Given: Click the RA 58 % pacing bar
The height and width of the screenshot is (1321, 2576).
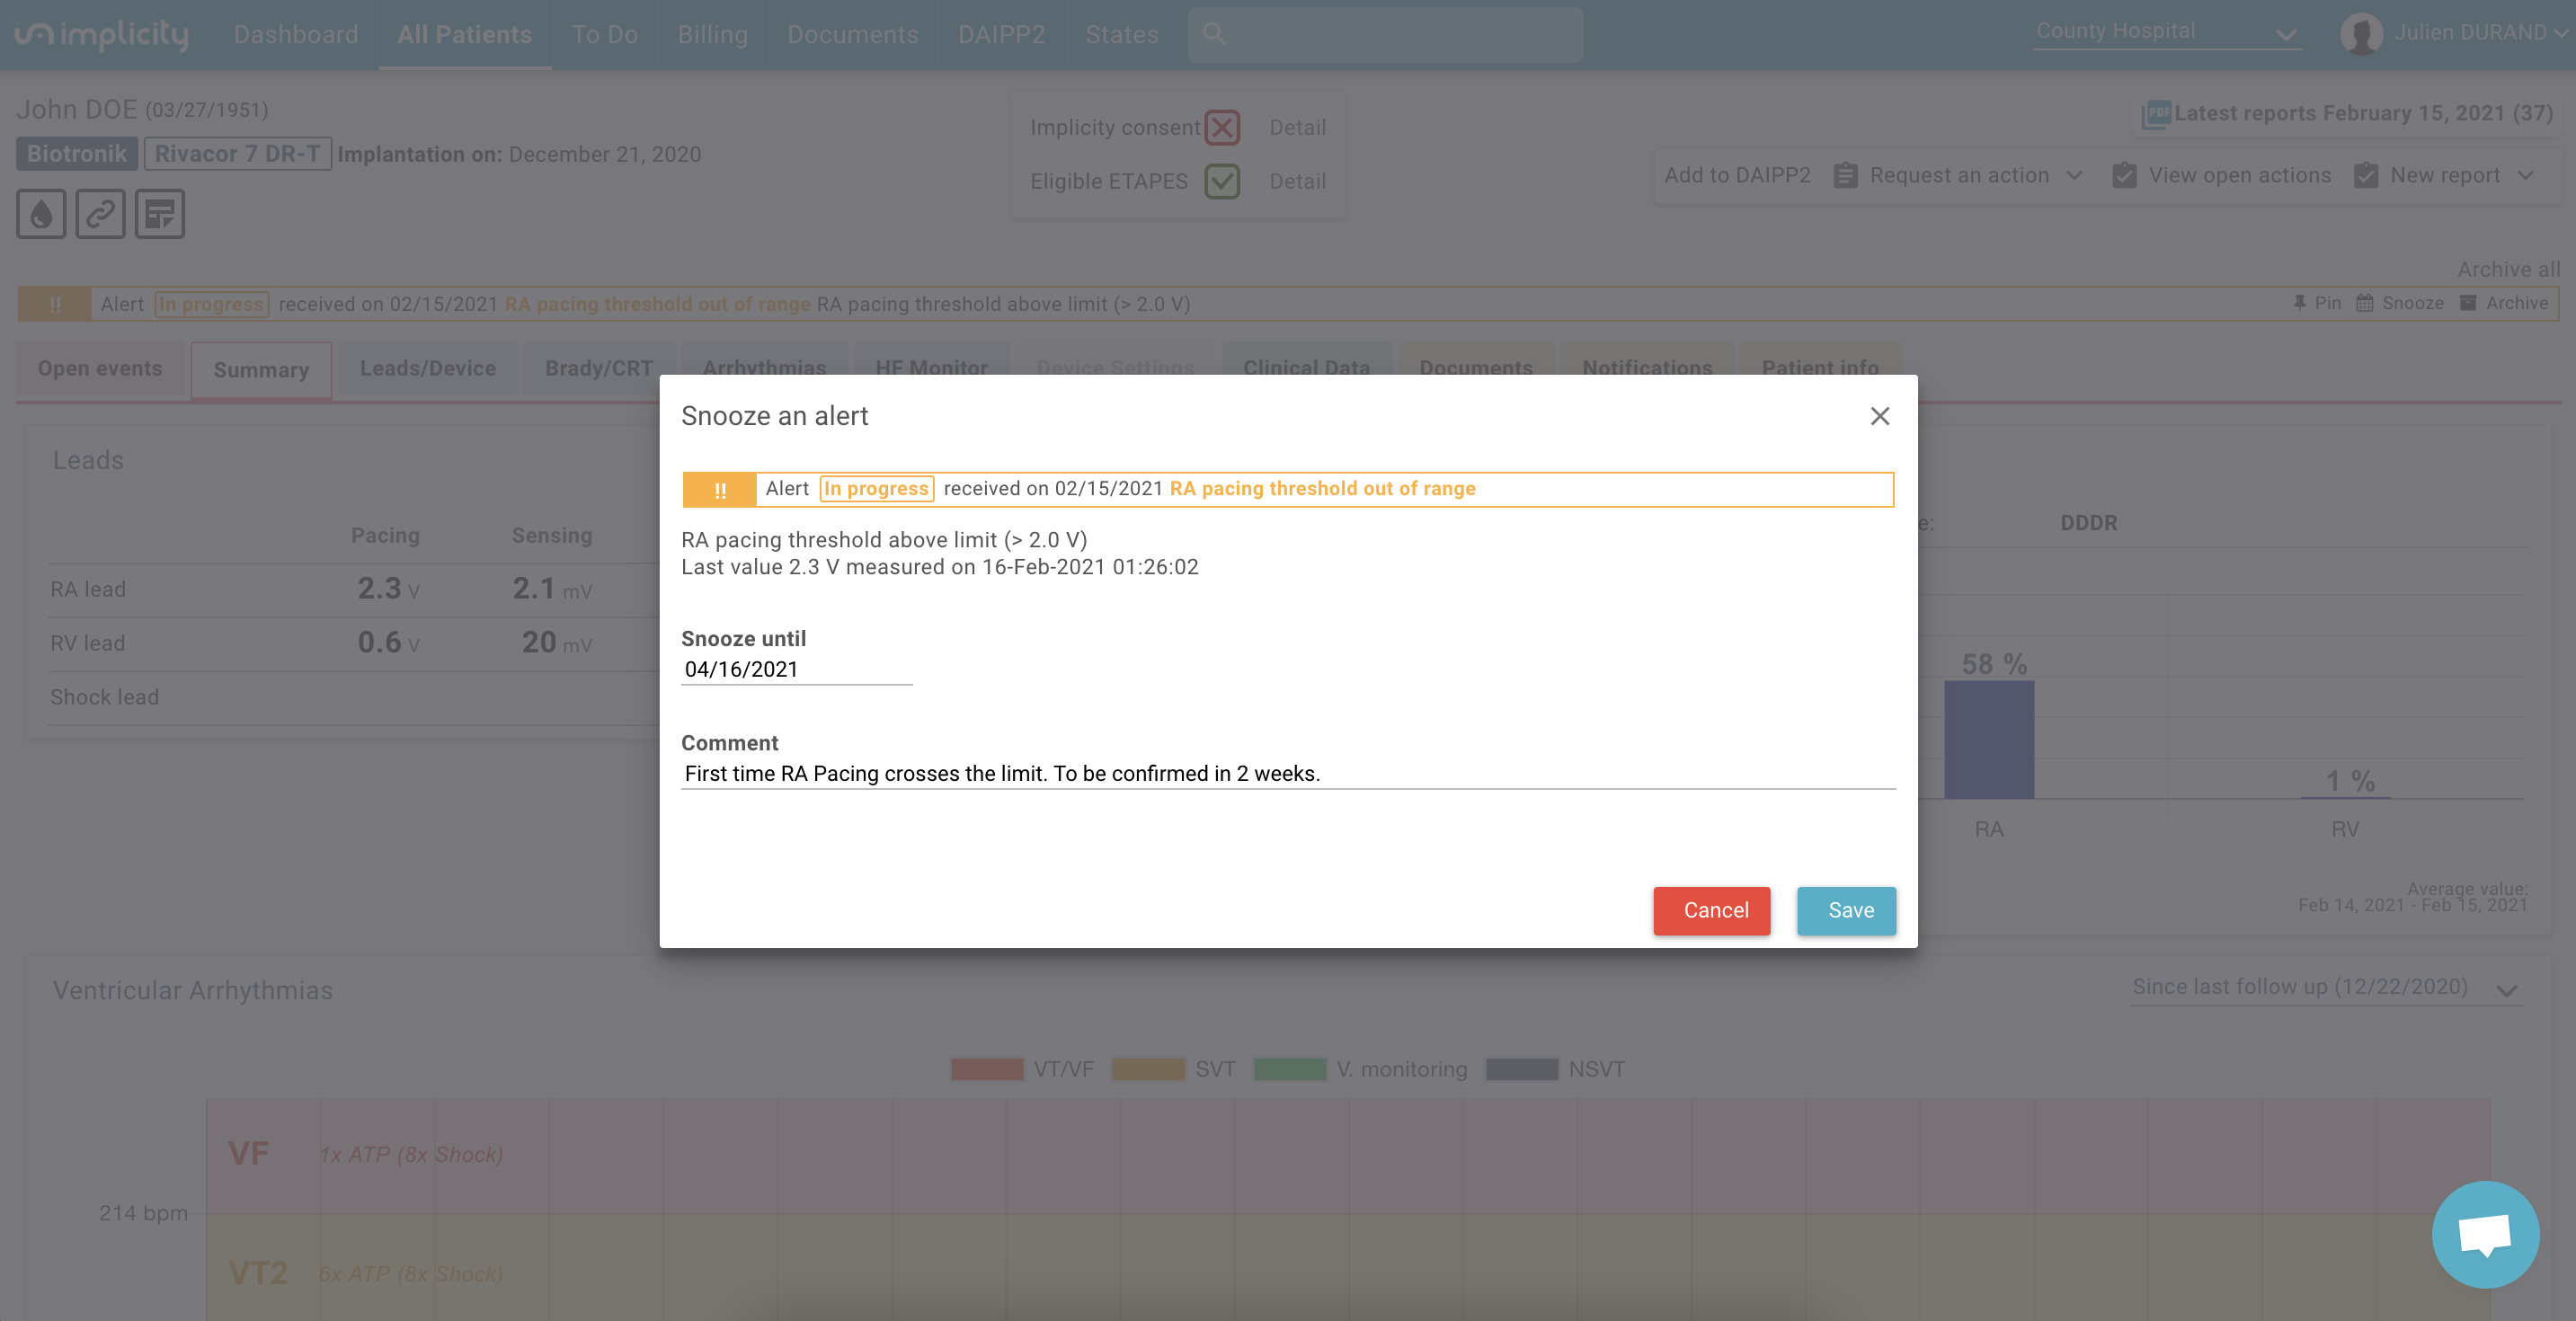Looking at the screenshot, I should tap(1989, 740).
